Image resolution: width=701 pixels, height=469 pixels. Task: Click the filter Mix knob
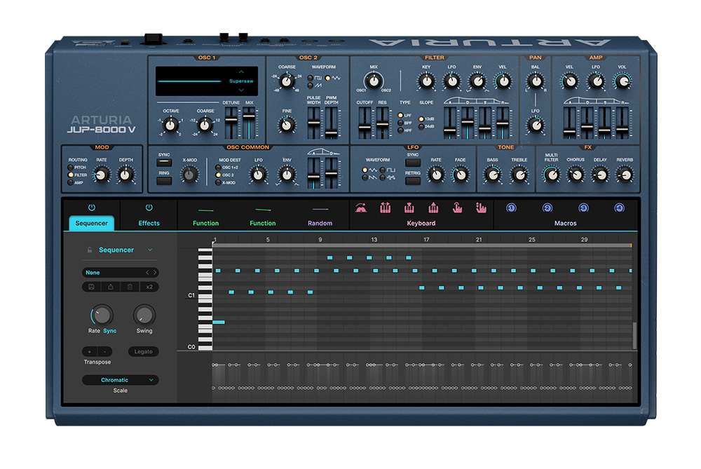click(x=374, y=81)
